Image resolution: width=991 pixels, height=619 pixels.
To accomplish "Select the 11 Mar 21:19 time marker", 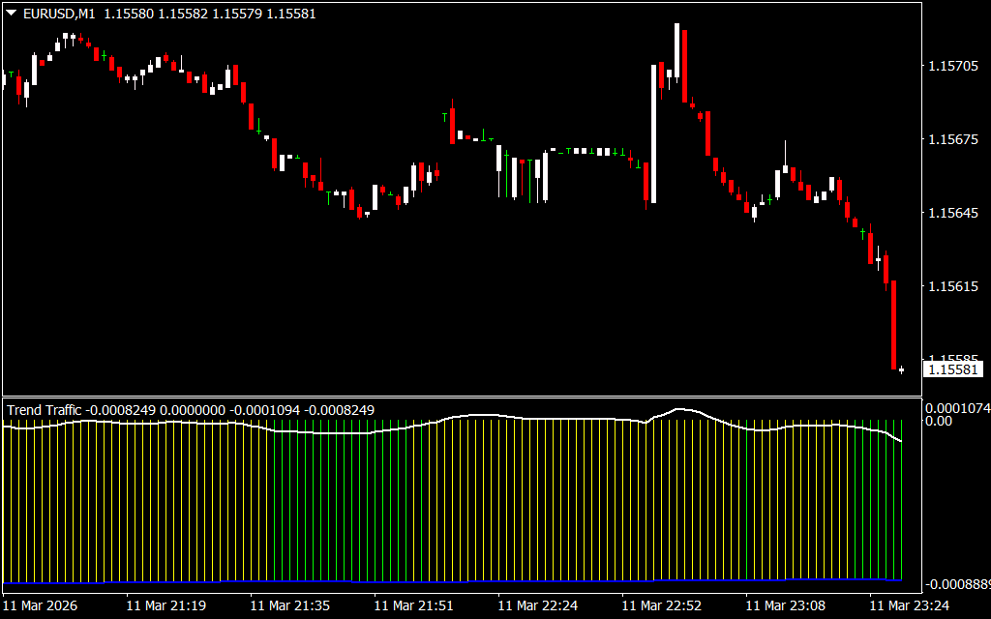I will pyautogui.click(x=165, y=605).
